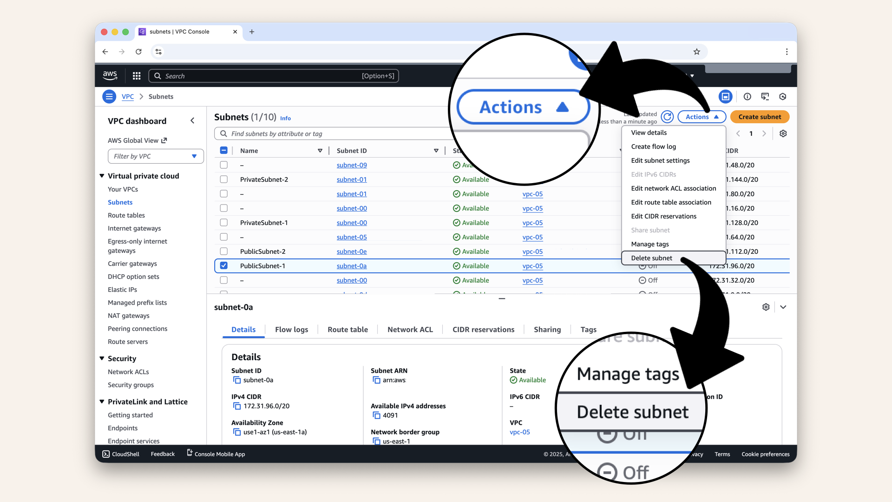Collapse the VPC dashboard side panel
The image size is (892, 502).
click(x=192, y=121)
